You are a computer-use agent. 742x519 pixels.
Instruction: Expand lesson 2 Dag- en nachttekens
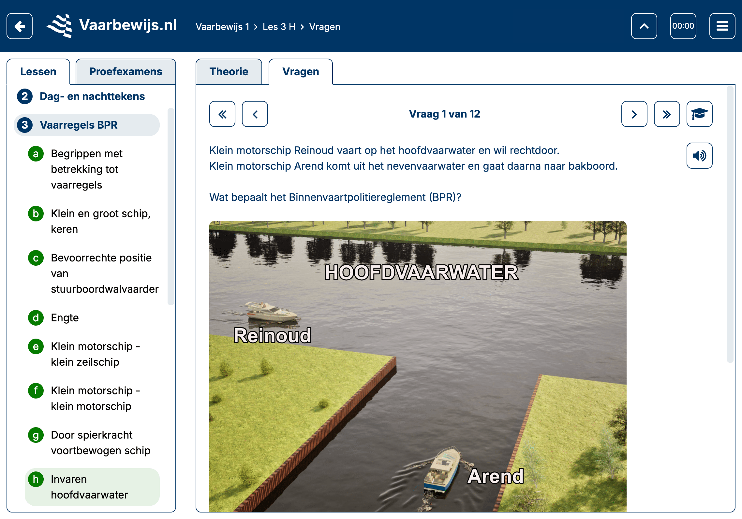(x=92, y=96)
